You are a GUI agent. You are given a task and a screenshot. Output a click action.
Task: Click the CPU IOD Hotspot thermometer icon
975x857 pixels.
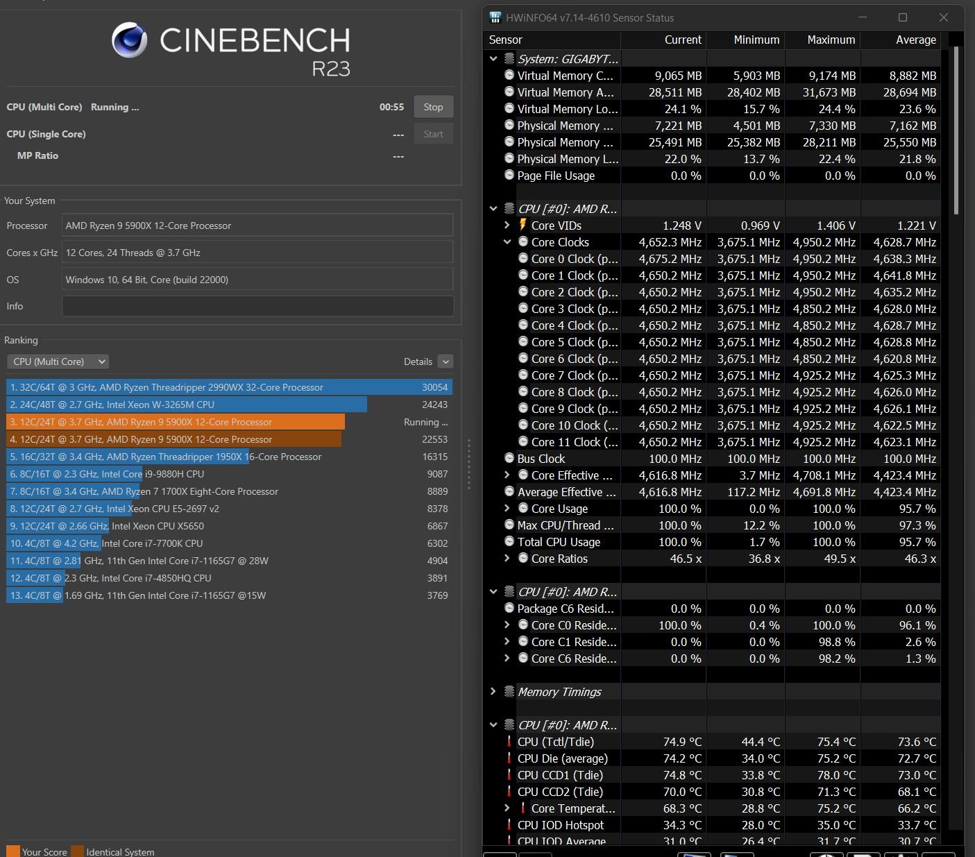(509, 824)
